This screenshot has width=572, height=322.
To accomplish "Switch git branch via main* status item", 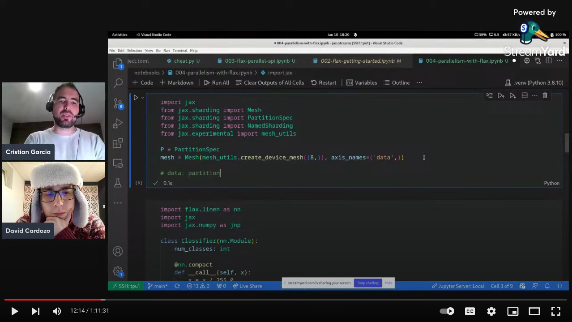I will (158, 286).
